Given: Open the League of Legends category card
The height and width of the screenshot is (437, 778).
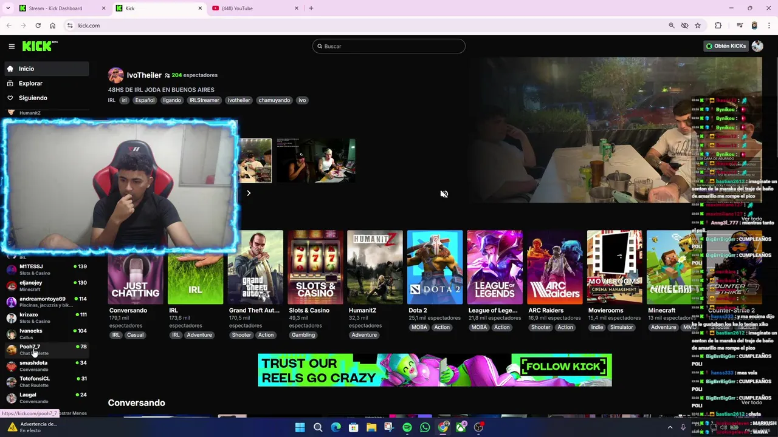Looking at the screenshot, I should pos(494,267).
